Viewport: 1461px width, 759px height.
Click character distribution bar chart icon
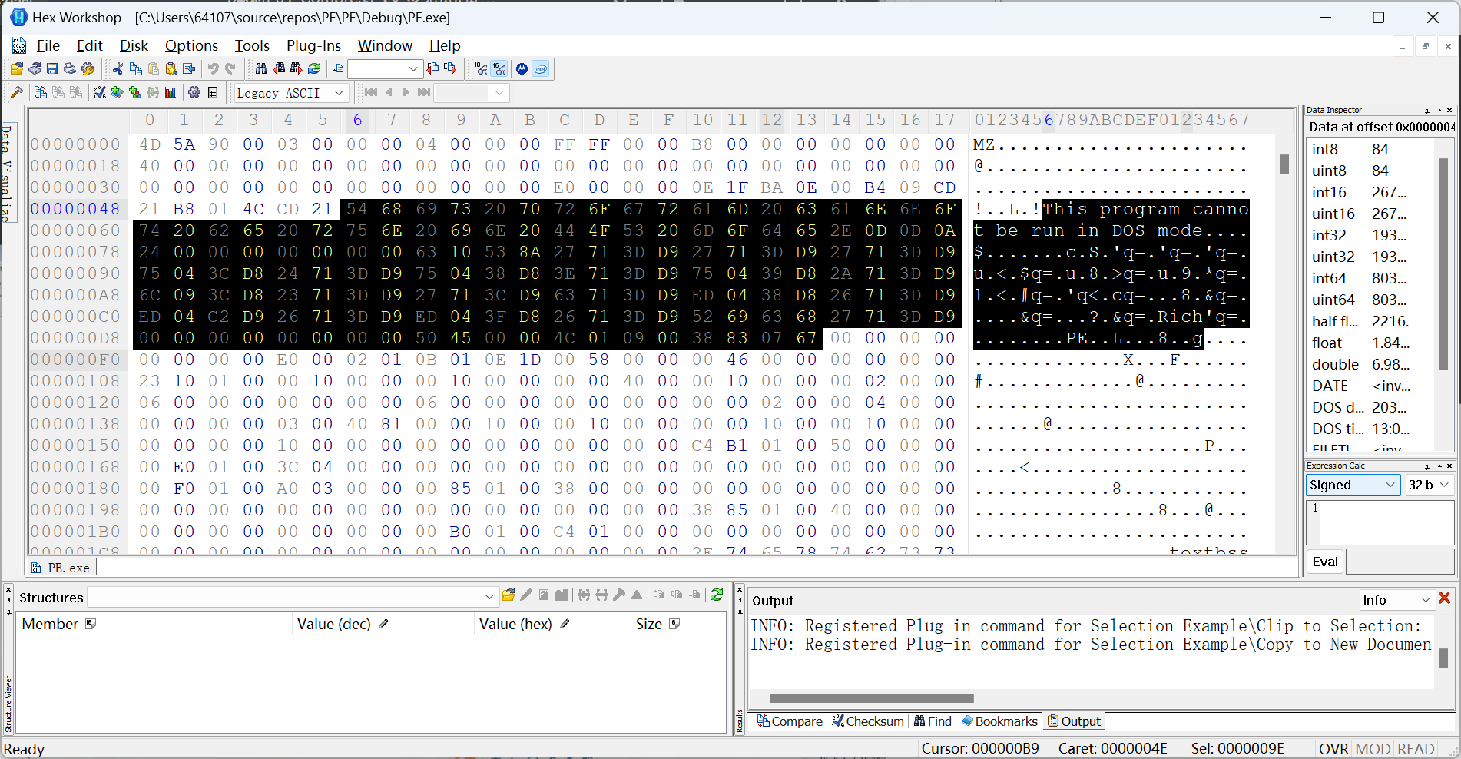point(171,93)
